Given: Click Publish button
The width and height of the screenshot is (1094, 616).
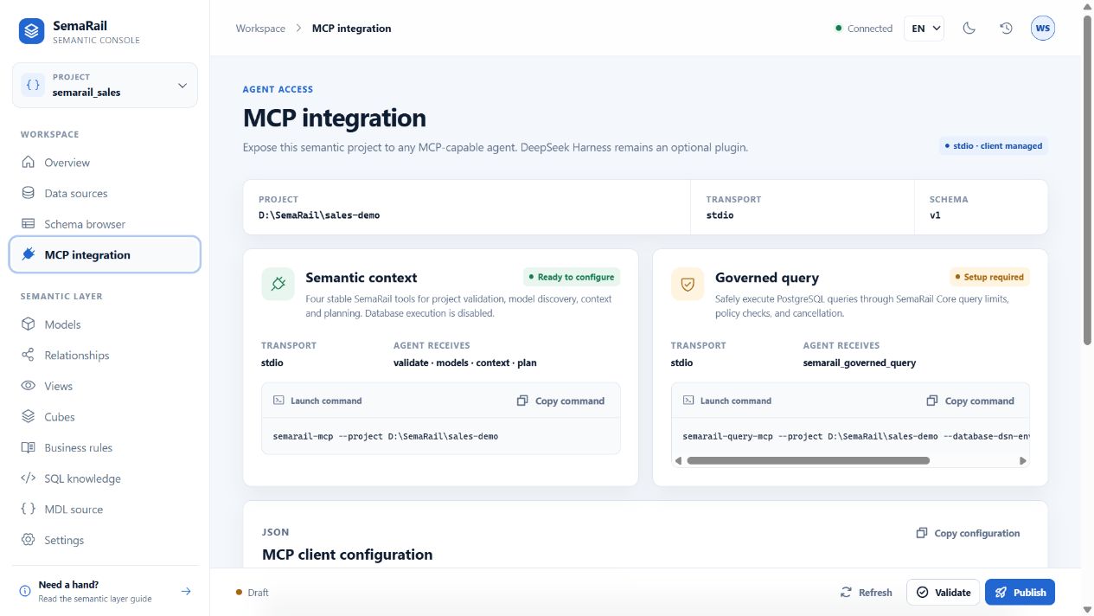Looking at the screenshot, I should click(1020, 593).
